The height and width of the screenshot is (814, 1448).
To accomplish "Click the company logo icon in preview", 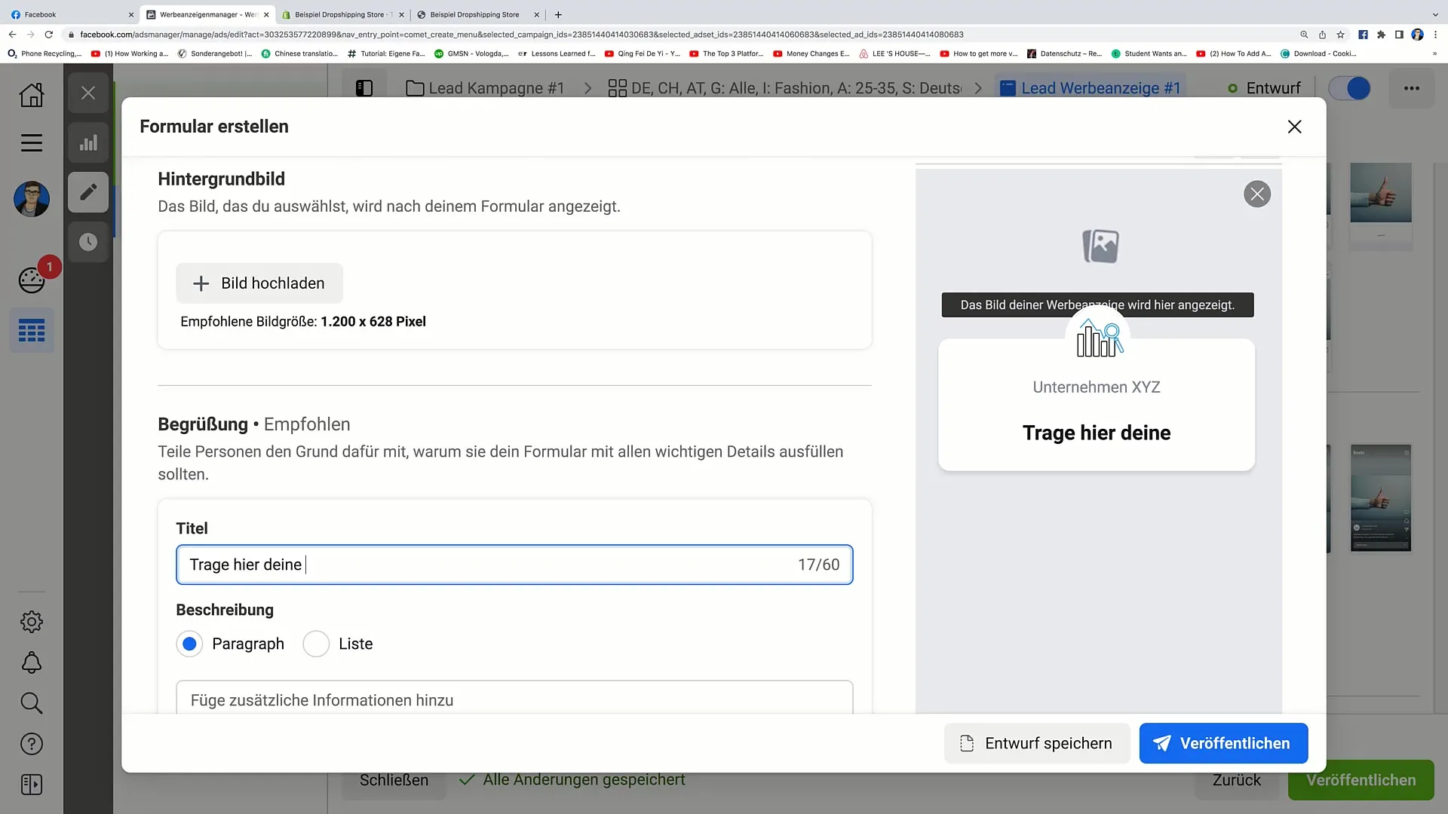I will (x=1098, y=338).
